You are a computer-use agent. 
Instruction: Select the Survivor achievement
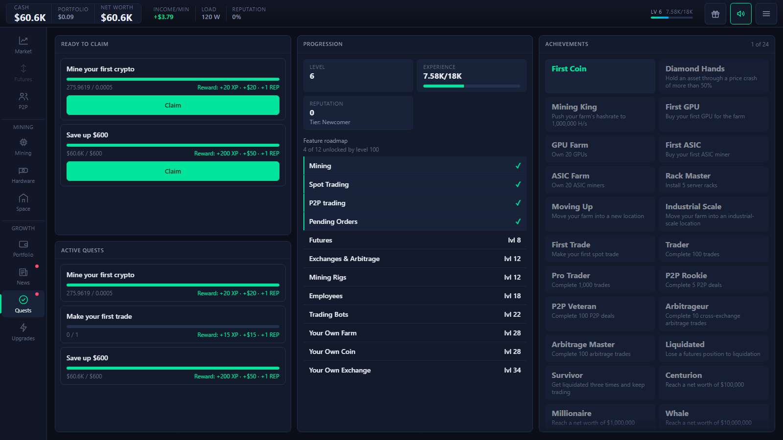[600, 383]
